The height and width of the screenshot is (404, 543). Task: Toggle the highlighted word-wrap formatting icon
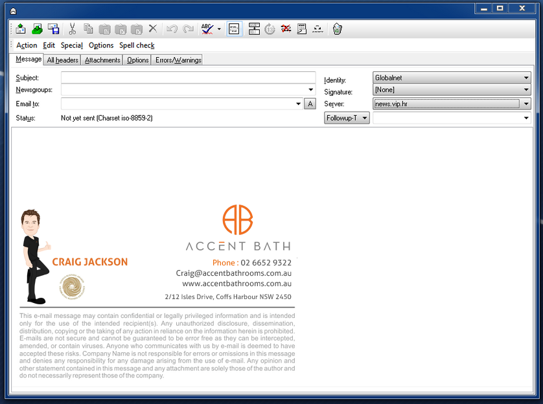click(234, 28)
